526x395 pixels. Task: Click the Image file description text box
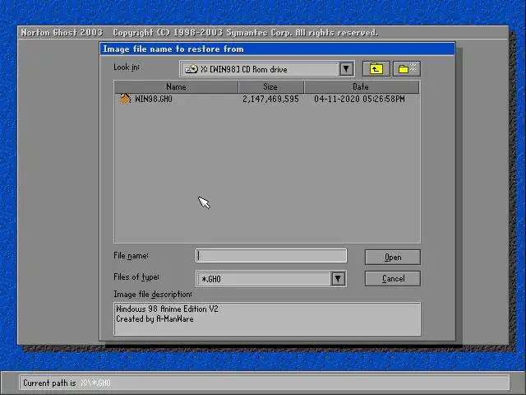tap(267, 318)
